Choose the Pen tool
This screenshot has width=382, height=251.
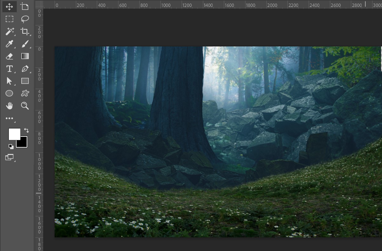(x=25, y=69)
